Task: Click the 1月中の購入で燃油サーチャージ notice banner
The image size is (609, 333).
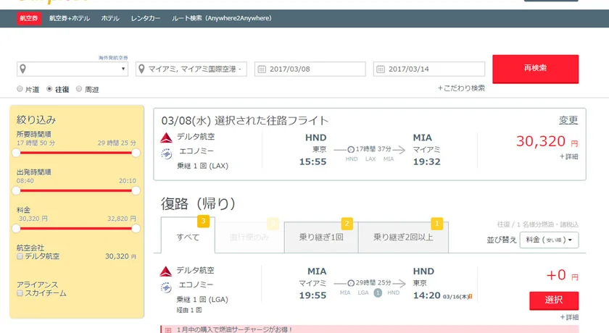Action: 369,329
